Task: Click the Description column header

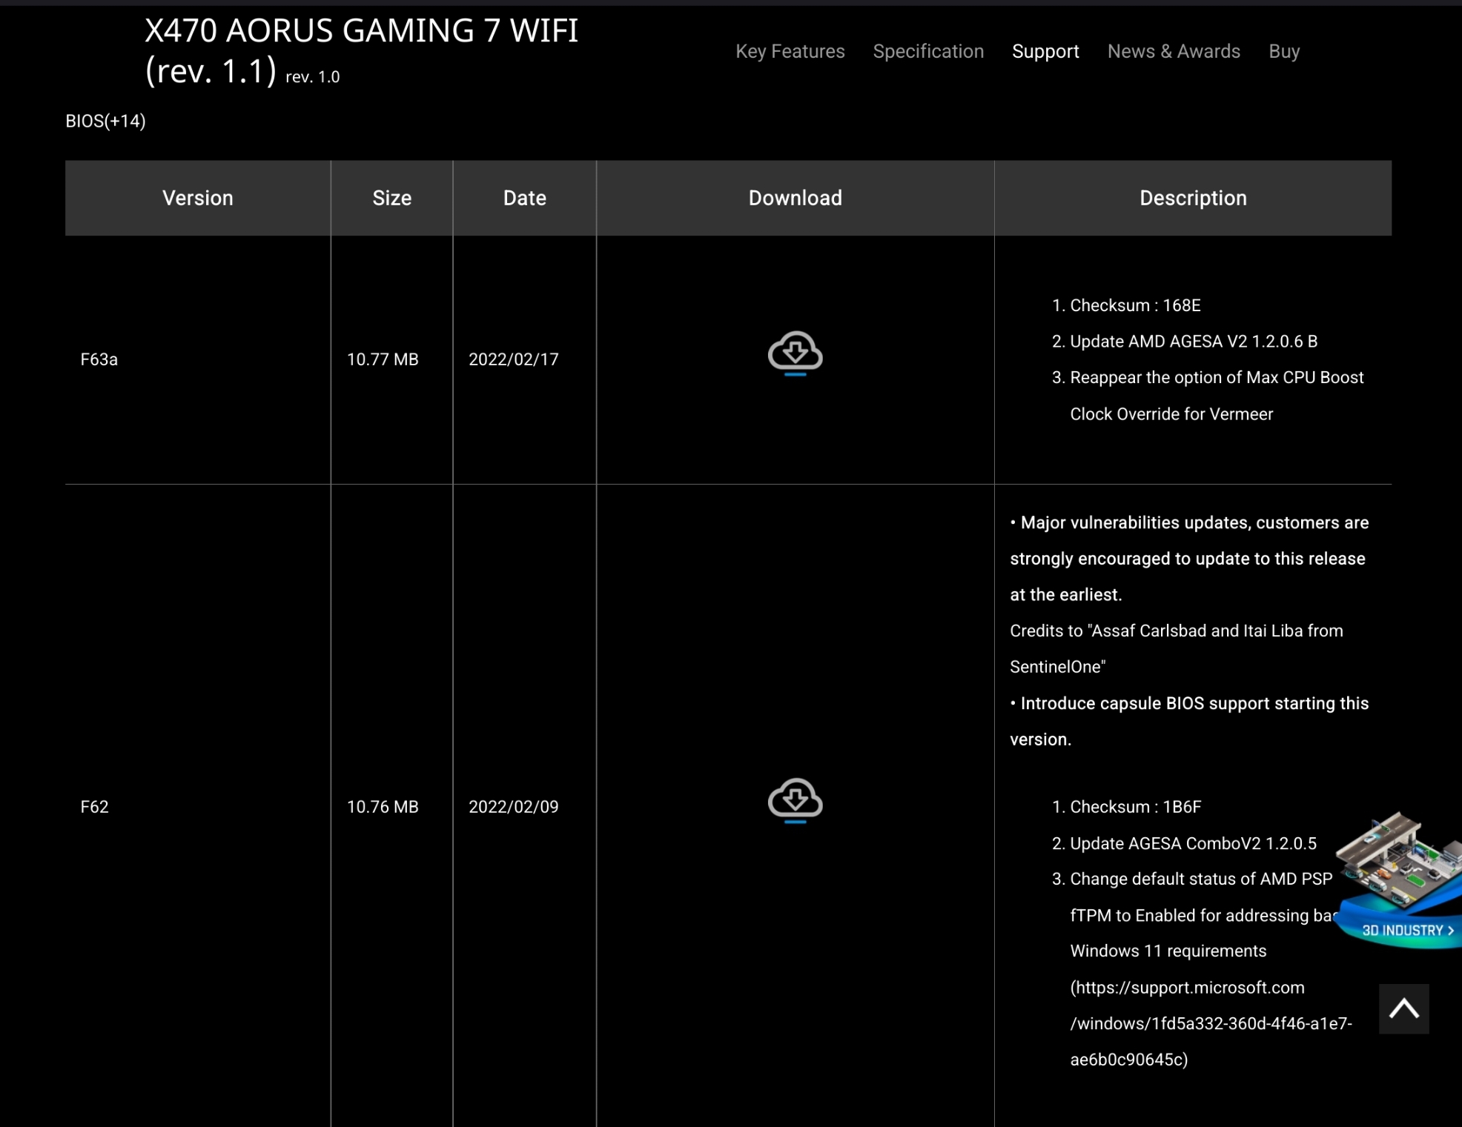Action: coord(1192,198)
